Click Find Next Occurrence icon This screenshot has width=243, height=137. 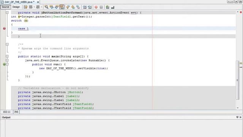point(57,7)
